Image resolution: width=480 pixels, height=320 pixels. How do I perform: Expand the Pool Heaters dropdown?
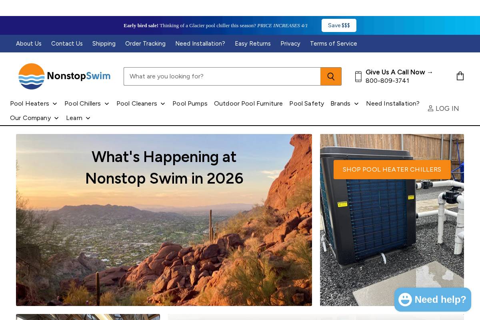(x=34, y=104)
